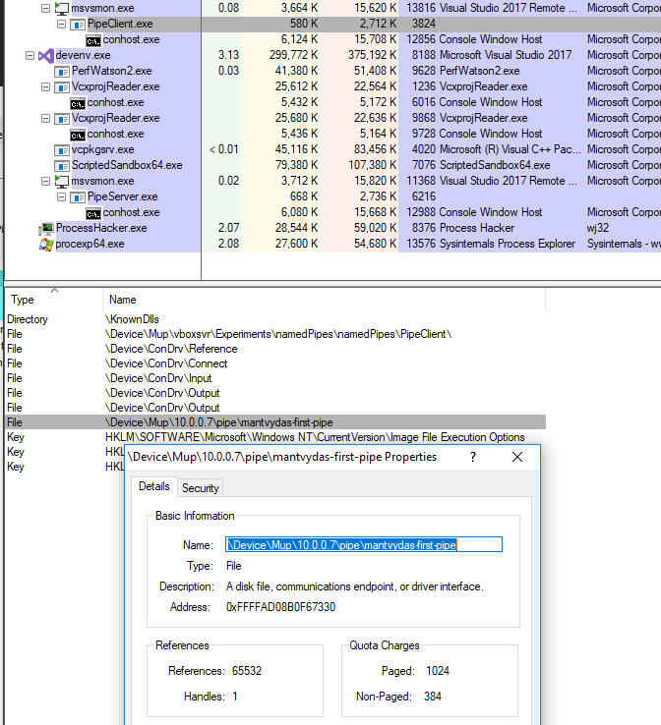Click the procexp64.exe process icon

point(46,244)
